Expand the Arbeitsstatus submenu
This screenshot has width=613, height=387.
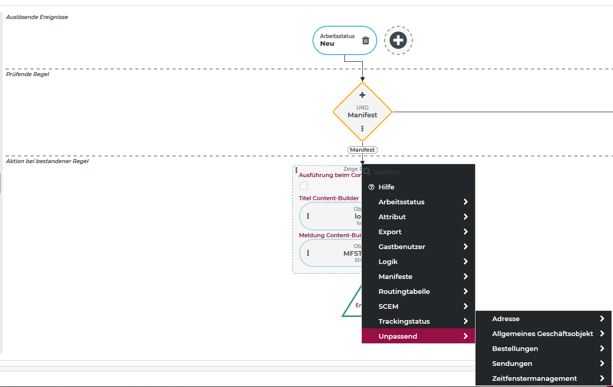coord(465,202)
